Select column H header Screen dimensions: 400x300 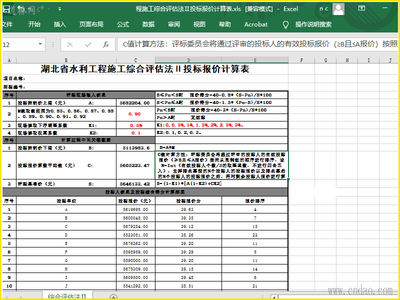347,60
